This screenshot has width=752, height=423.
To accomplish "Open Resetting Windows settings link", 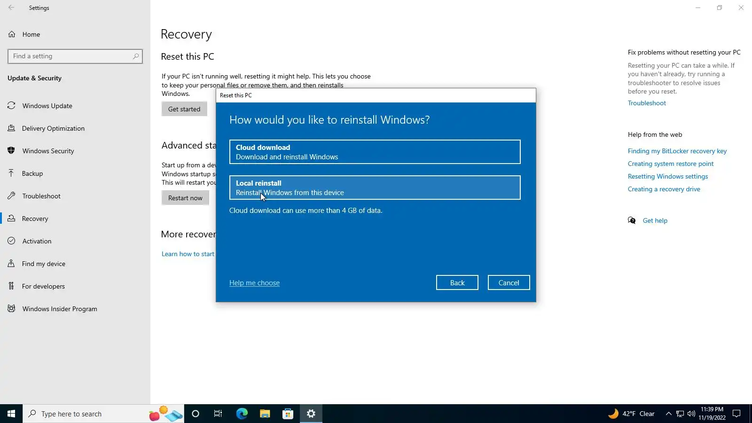I will pyautogui.click(x=668, y=176).
